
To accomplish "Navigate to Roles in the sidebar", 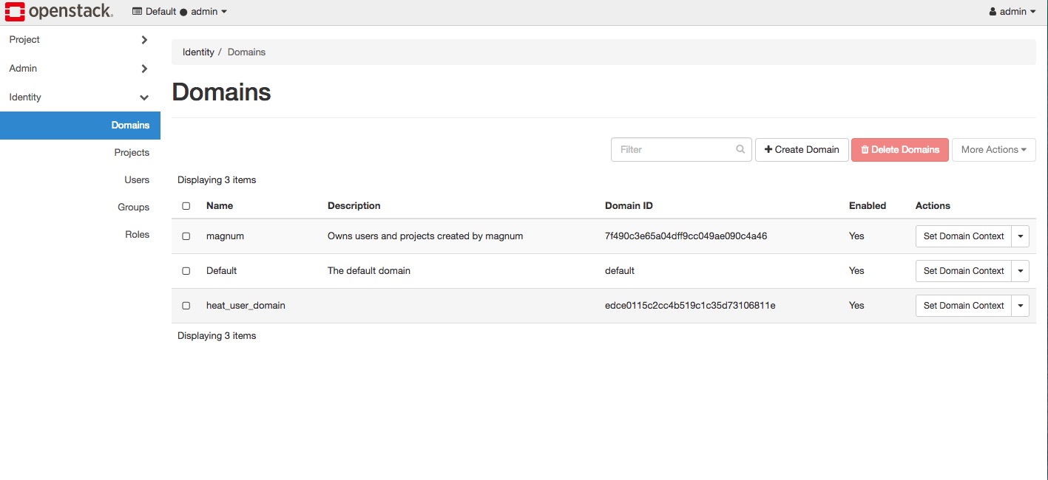I will point(137,235).
